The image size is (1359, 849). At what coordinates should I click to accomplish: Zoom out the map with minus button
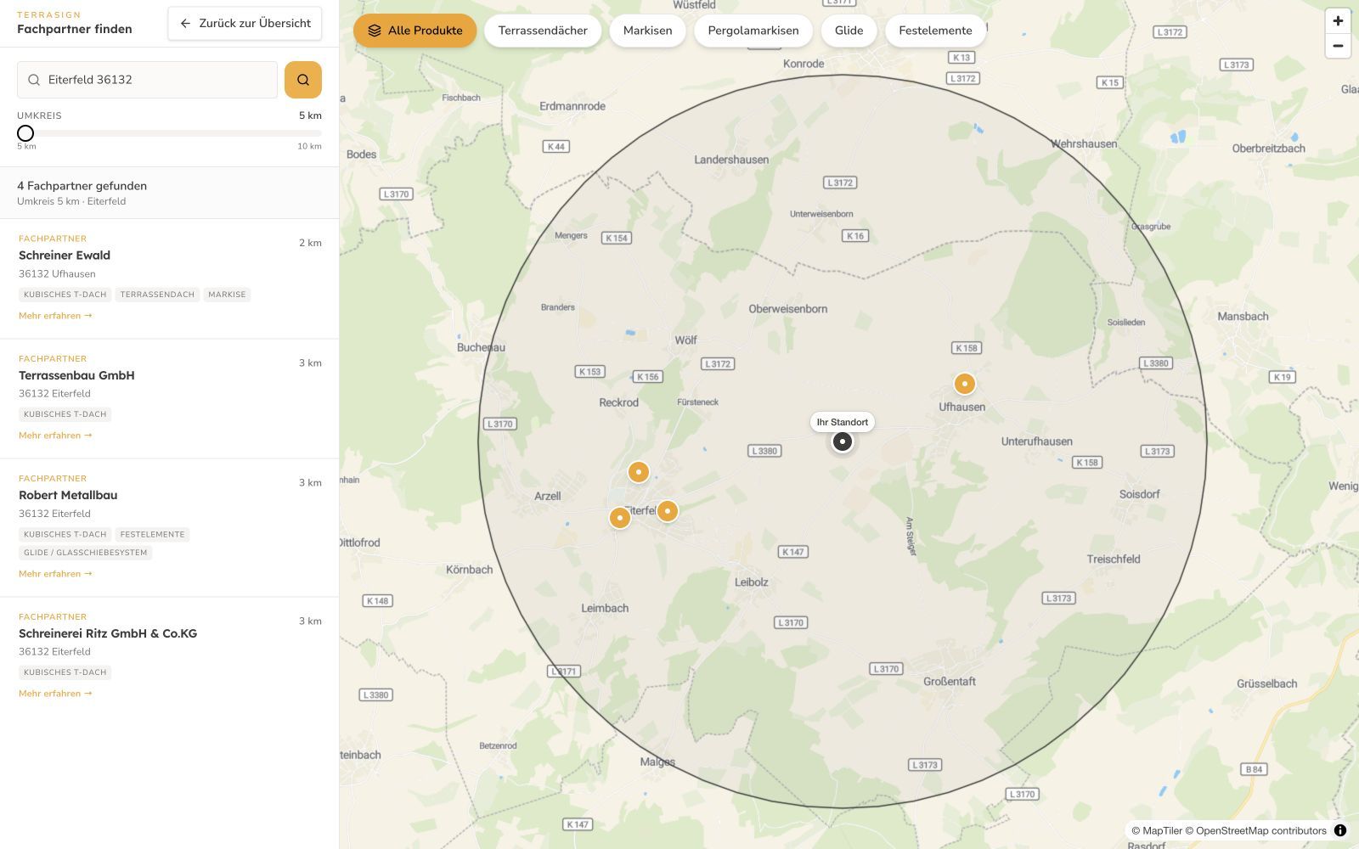coord(1338,46)
